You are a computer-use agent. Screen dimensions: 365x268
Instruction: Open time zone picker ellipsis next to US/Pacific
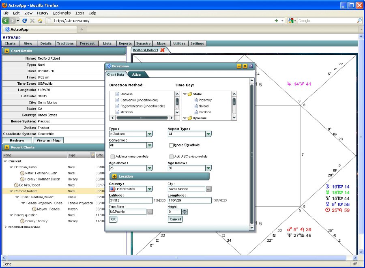(x=150, y=212)
